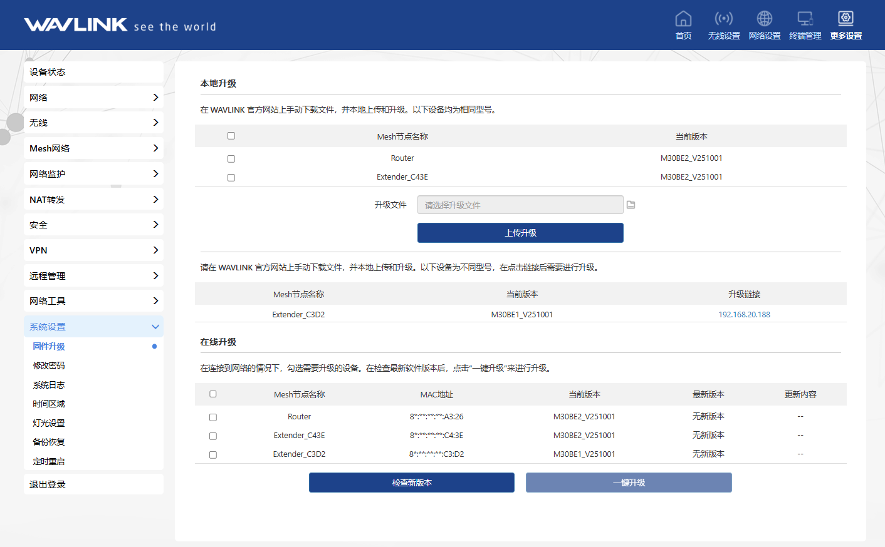Click More Settings (更多设置) gear icon
Viewport: 885px width, 547px height.
coord(846,19)
